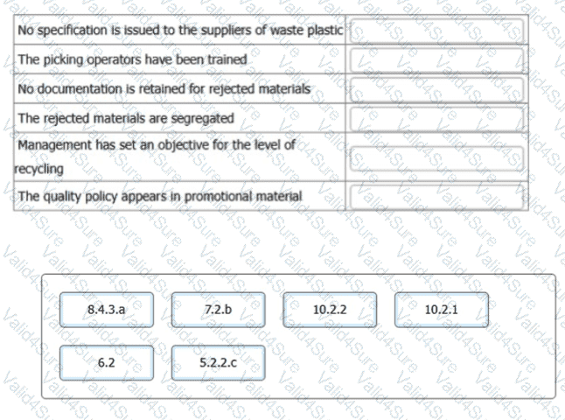The image size is (565, 420).
Task: Click the answer box beside the waste plastic suppliers statement
Action: [436, 31]
